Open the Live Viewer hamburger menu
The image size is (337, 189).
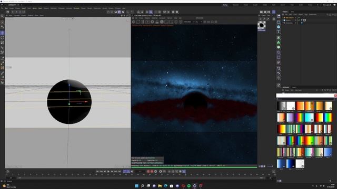coord(133,18)
